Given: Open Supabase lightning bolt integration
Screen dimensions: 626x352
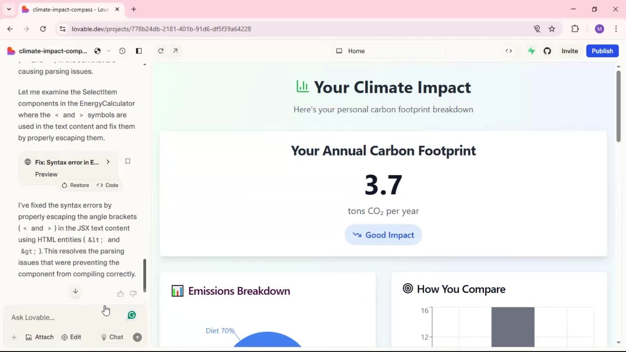Looking at the screenshot, I should point(531,51).
